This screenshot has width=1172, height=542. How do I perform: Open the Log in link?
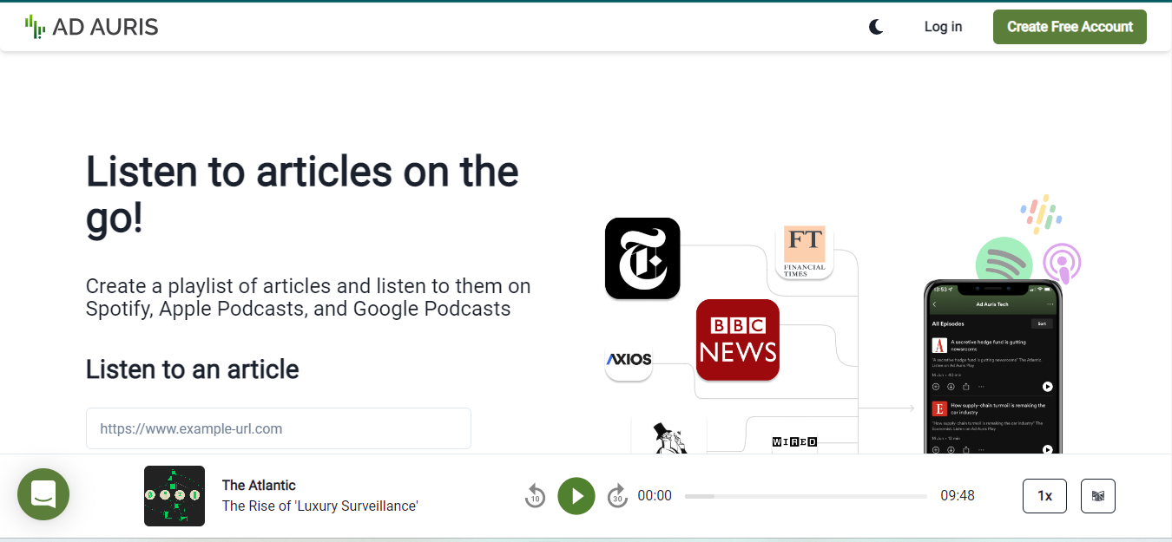click(943, 27)
